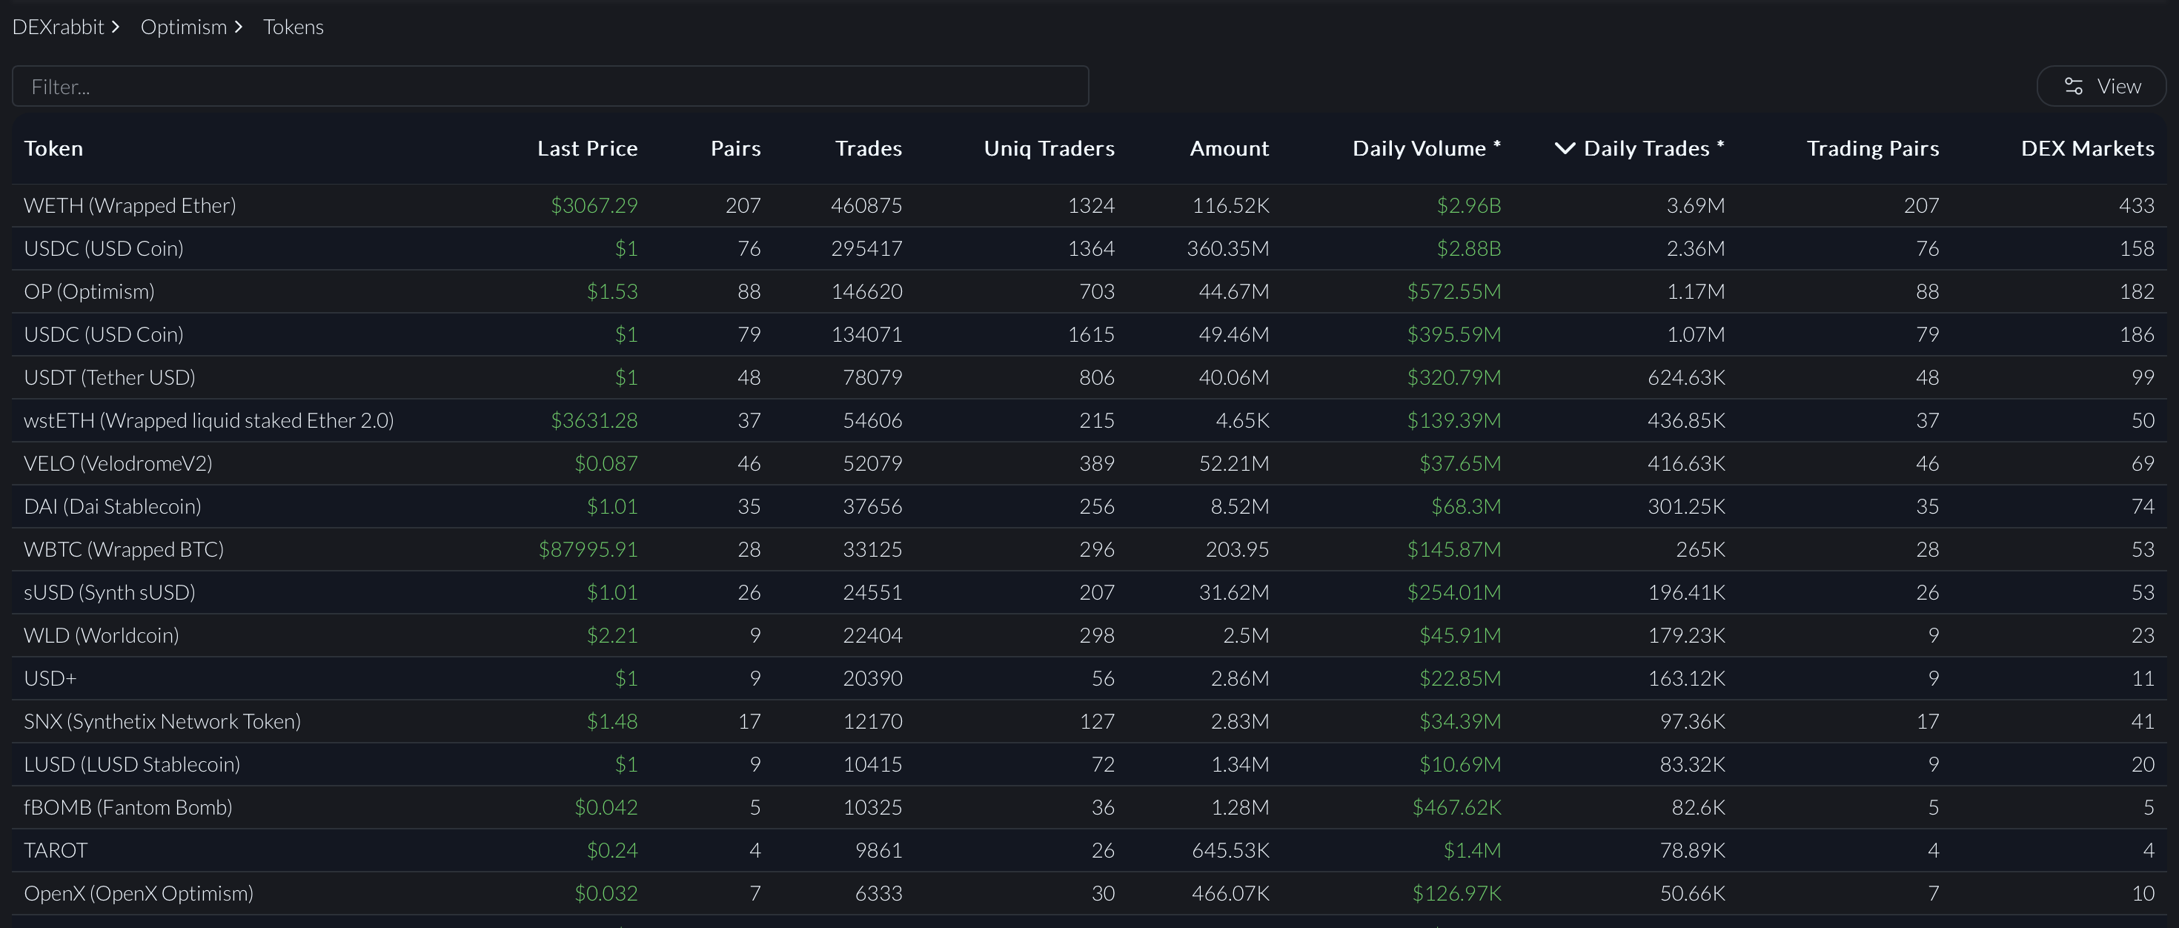Click sUSD daily volume $254.01M
Screen dimensions: 2179x928
(x=1454, y=592)
